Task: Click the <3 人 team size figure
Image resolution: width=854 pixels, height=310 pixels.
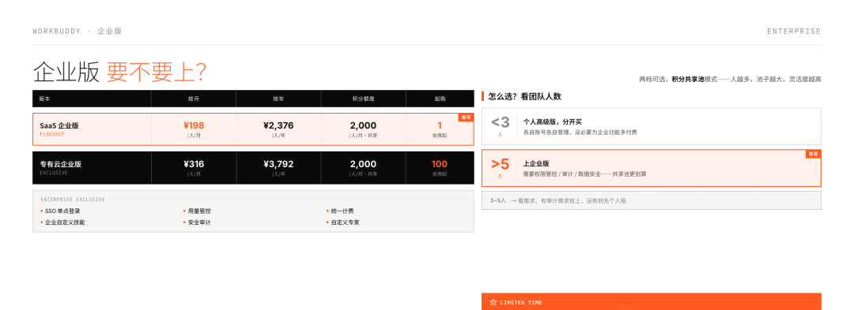Action: [500, 126]
